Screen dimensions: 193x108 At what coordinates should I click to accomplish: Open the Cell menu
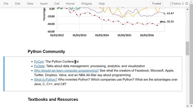pos(57,4)
